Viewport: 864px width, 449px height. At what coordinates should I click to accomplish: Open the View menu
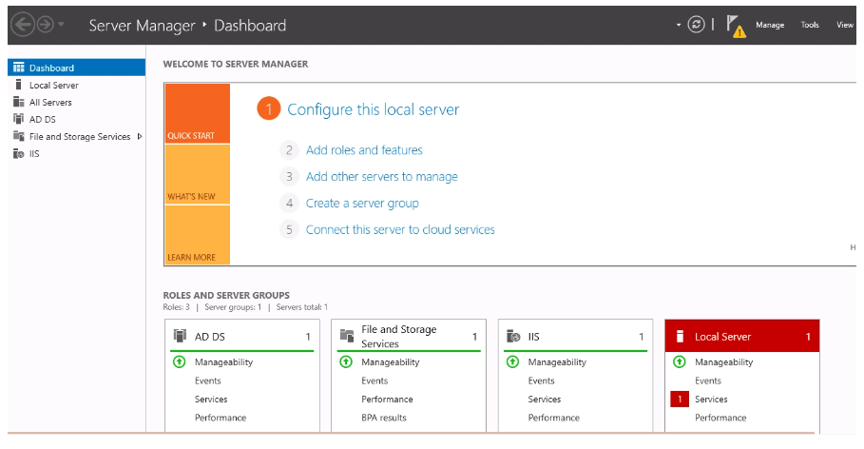[x=845, y=25]
